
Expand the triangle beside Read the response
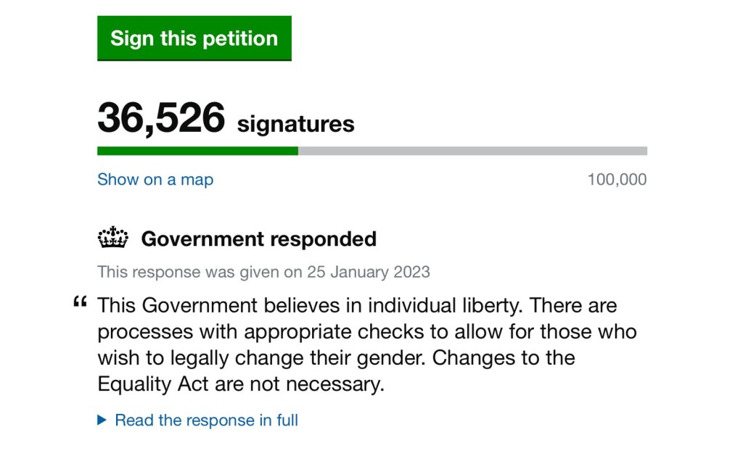pos(102,420)
